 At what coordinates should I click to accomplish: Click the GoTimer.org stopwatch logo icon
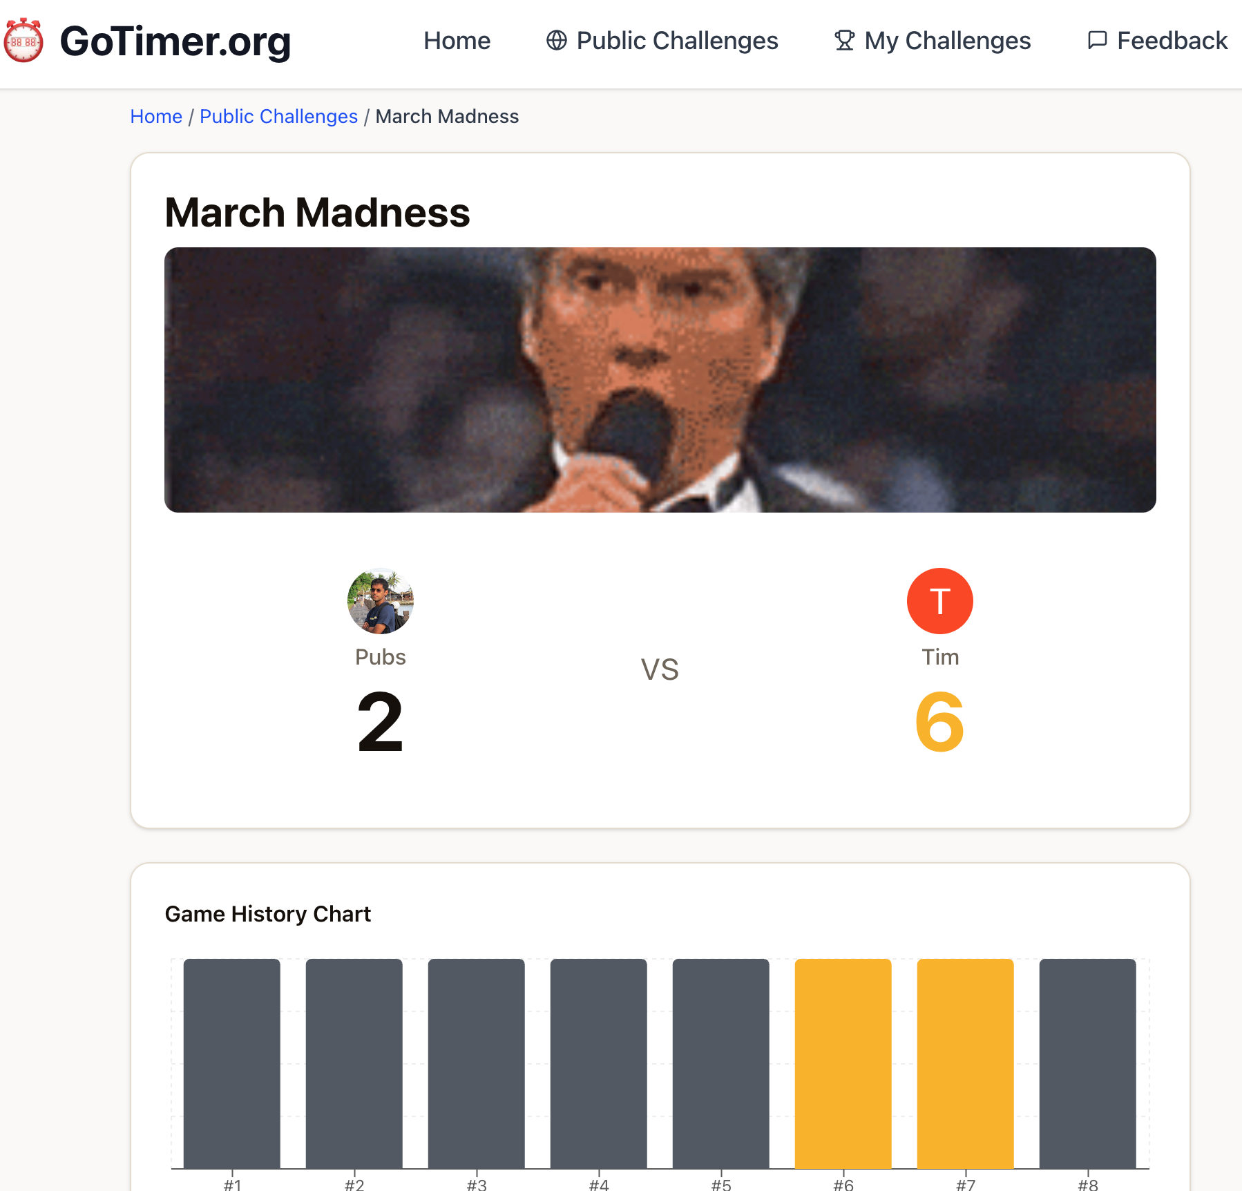point(24,41)
